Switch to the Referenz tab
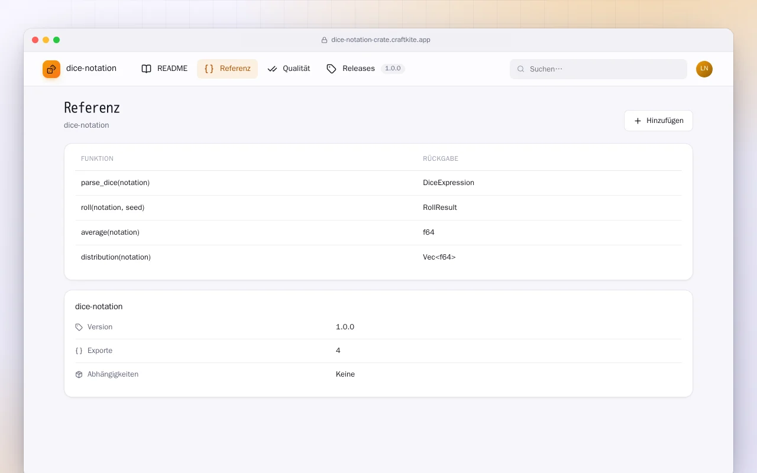This screenshot has height=473, width=757. (x=227, y=69)
